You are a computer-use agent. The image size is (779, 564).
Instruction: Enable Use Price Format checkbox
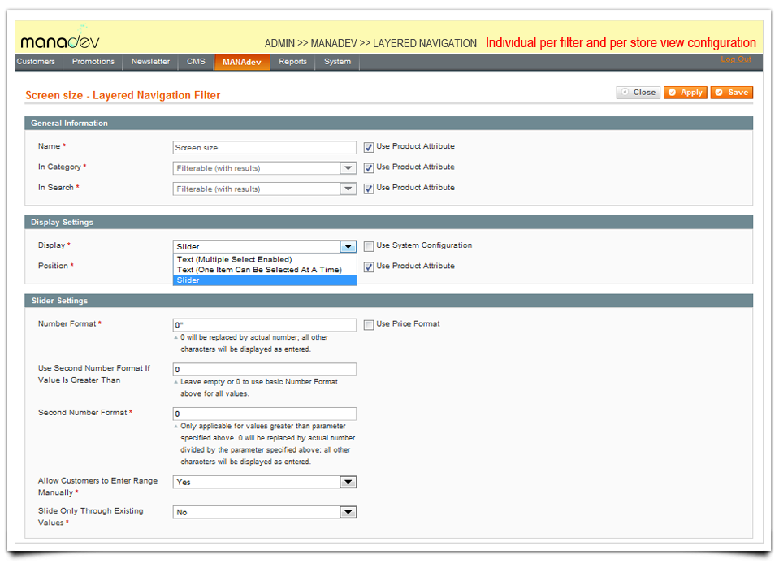tap(369, 325)
